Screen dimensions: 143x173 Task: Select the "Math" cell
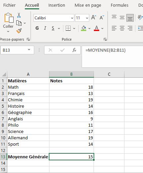point(28,87)
